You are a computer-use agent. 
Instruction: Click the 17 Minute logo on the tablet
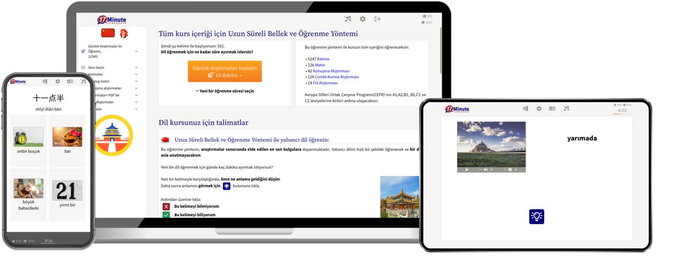[457, 109]
